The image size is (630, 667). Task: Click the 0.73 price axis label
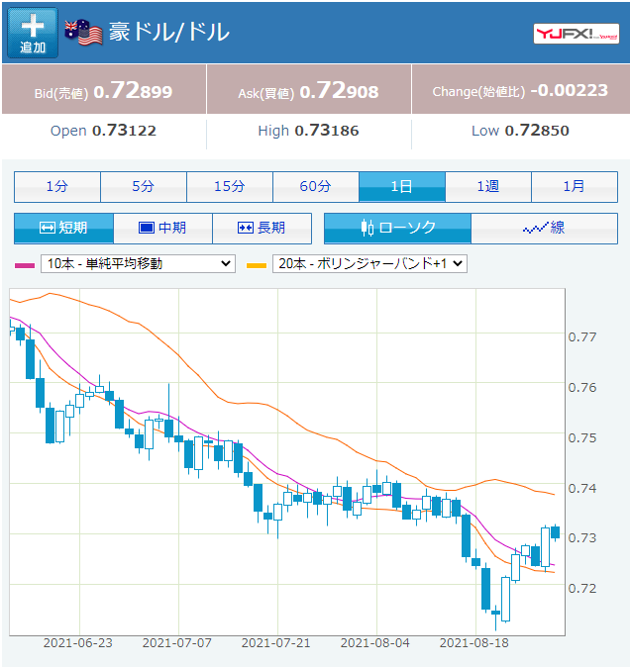point(582,538)
